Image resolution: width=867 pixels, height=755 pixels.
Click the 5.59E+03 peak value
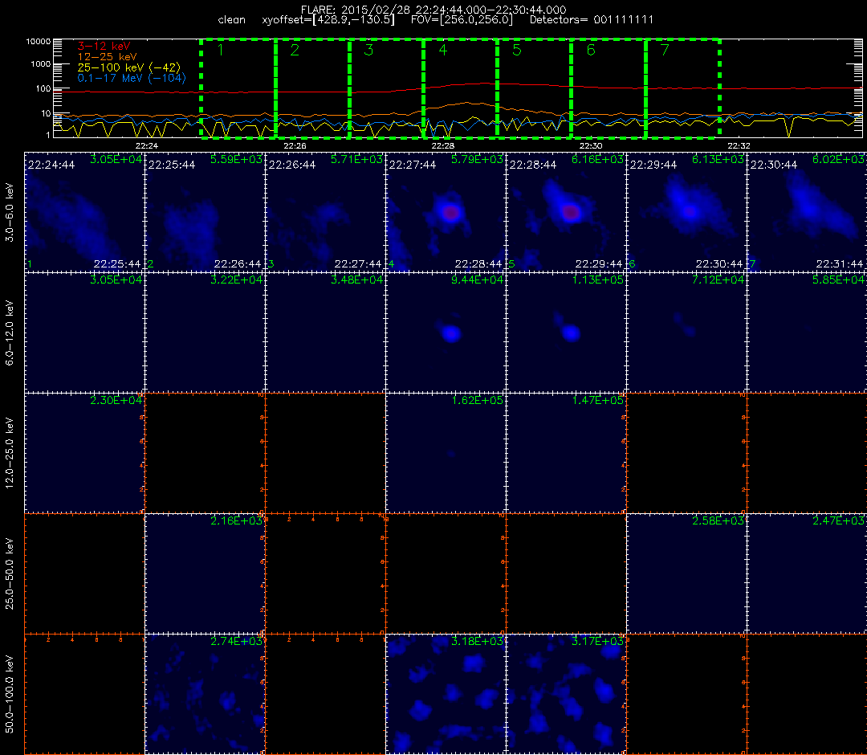pos(236,159)
